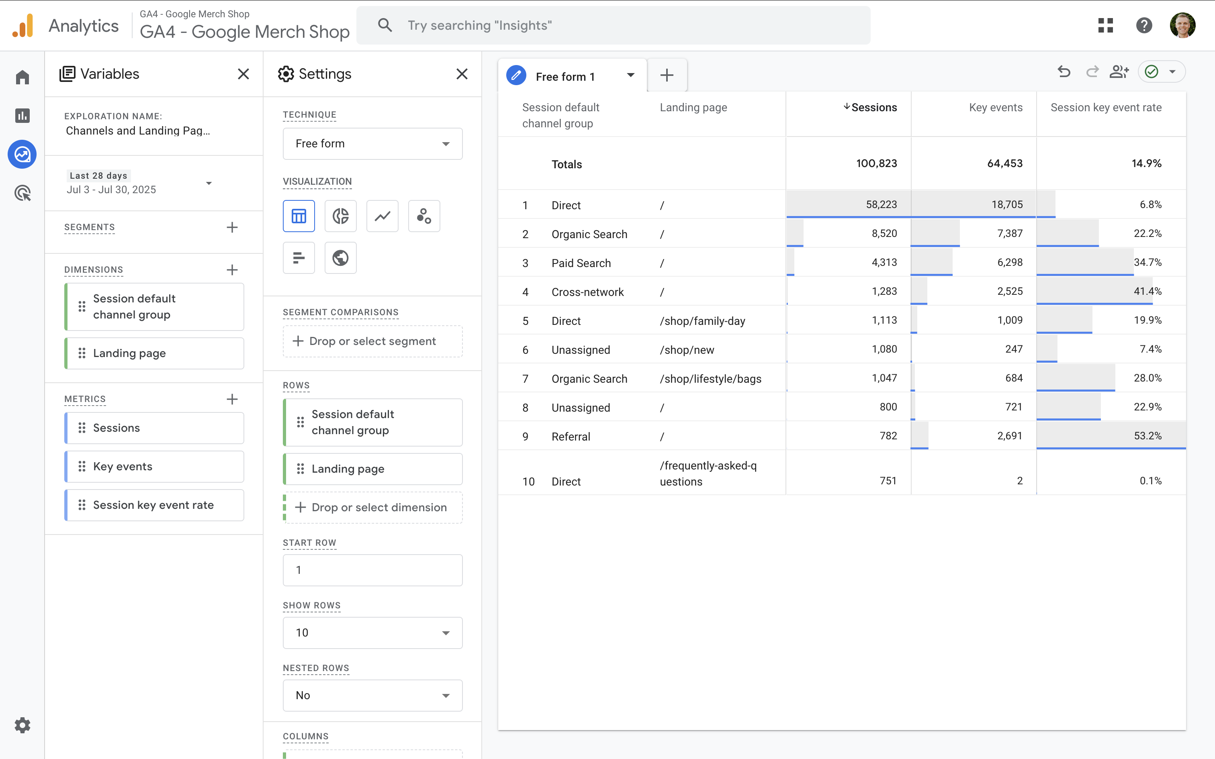This screenshot has width=1215, height=759.
Task: Open the Nested Rows dropdown set to No
Action: [372, 695]
